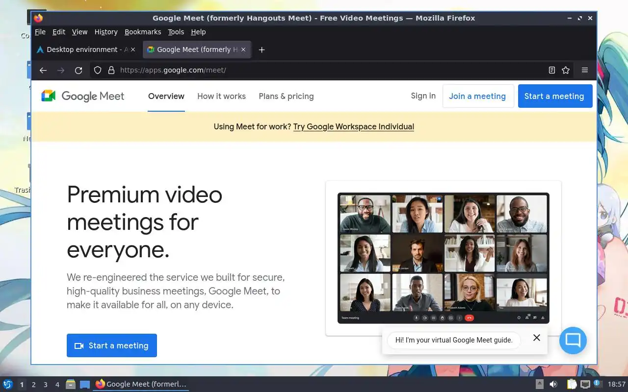This screenshot has height=392, width=628.
Task: Click the notification tray icon
Action: 598,384
